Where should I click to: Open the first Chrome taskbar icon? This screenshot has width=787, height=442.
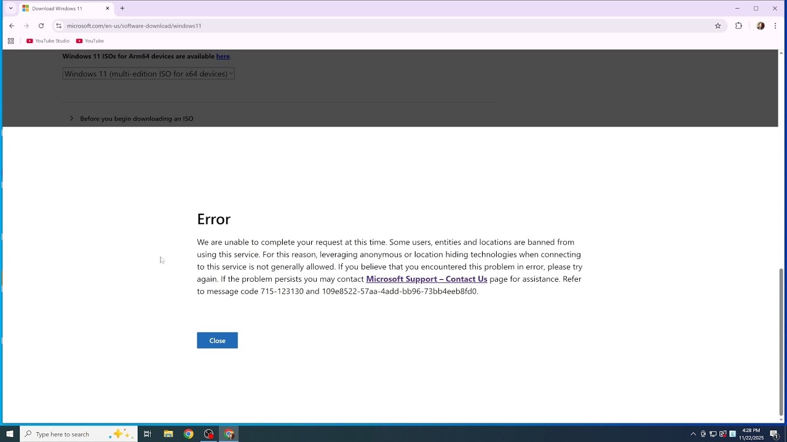click(x=189, y=434)
